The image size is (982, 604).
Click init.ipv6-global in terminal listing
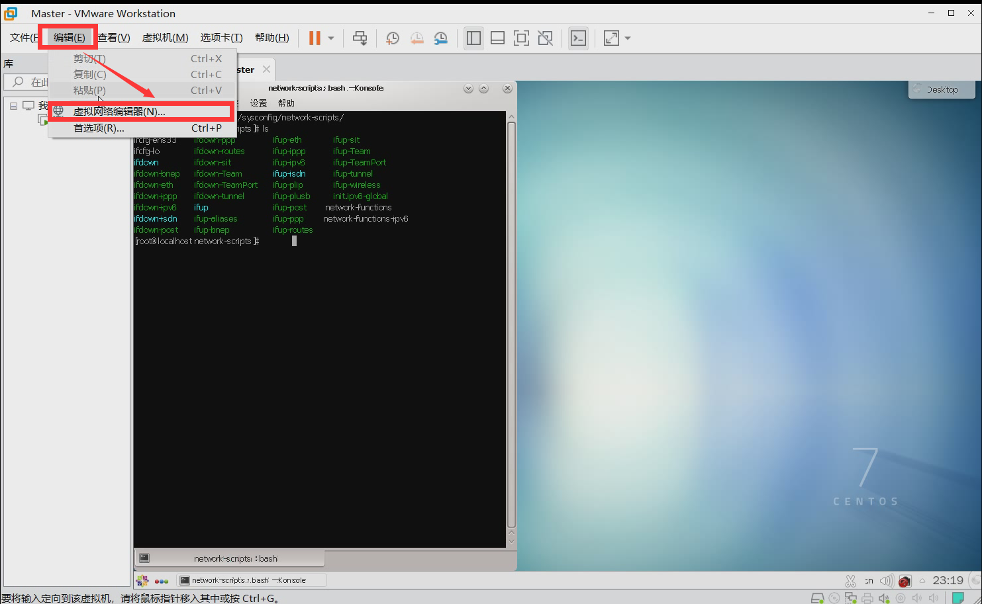pyautogui.click(x=360, y=196)
